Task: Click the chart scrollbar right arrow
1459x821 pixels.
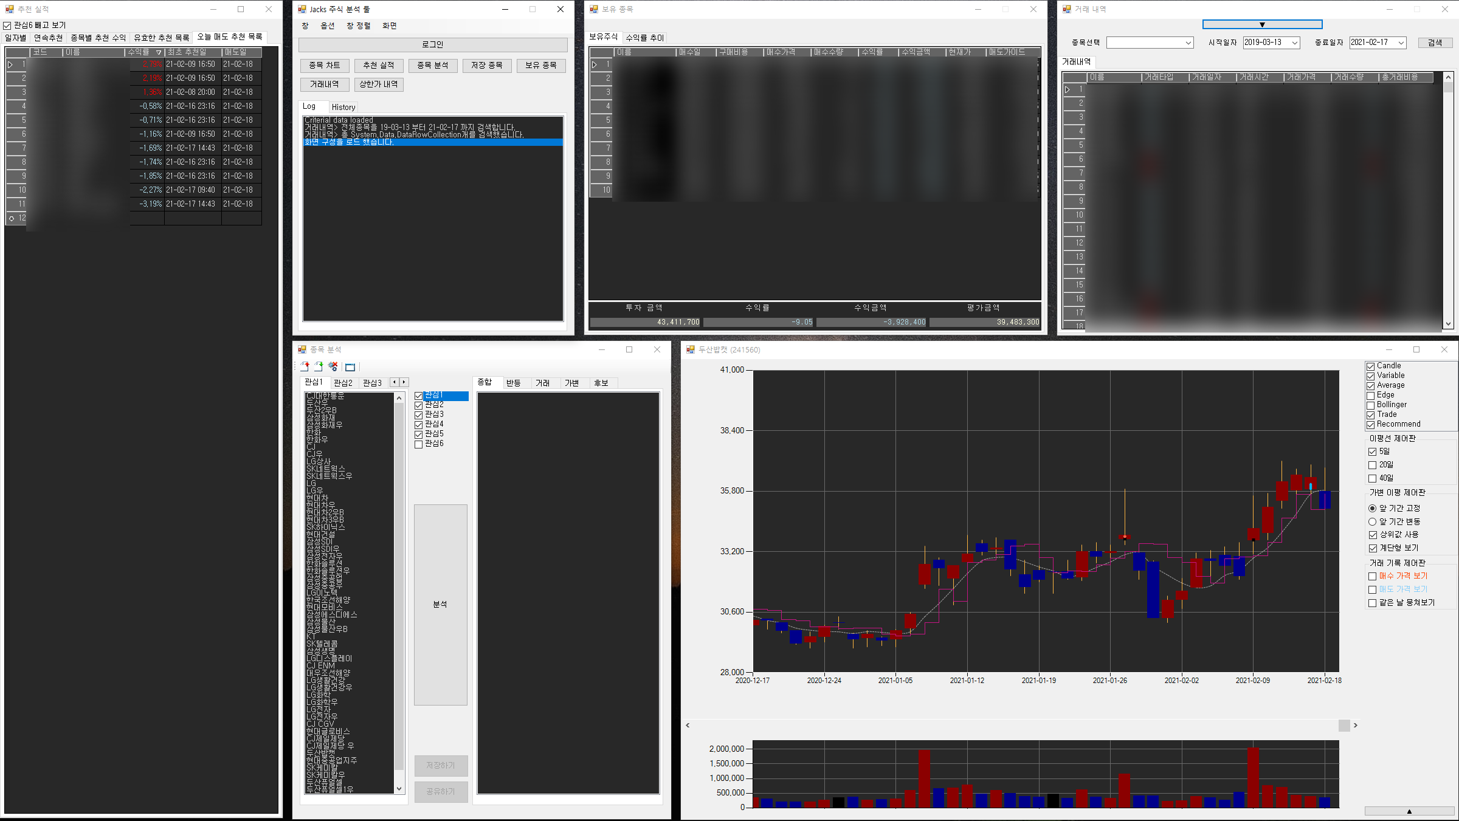Action: coord(1356,725)
